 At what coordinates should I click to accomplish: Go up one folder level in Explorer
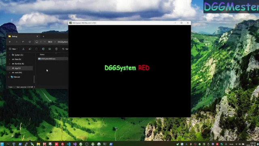pos(23,42)
